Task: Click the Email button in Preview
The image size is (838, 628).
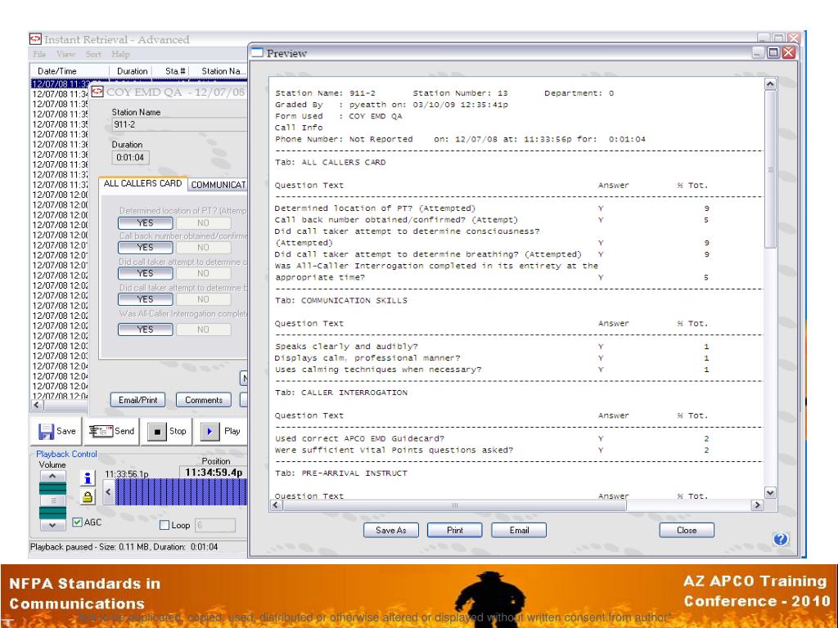Action: point(519,530)
